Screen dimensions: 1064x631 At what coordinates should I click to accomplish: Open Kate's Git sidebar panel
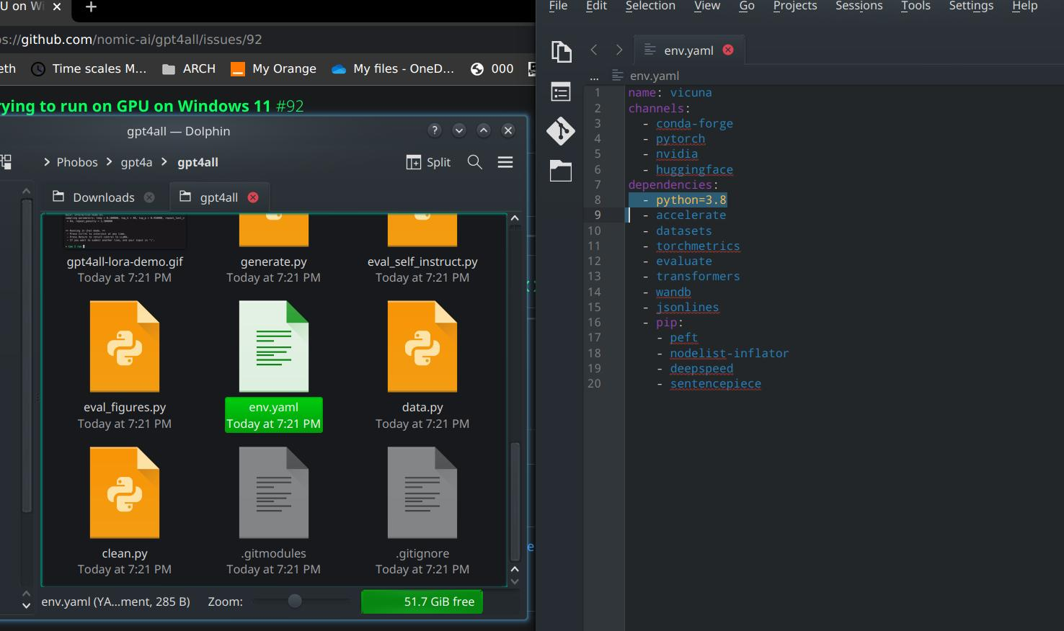pos(561,131)
